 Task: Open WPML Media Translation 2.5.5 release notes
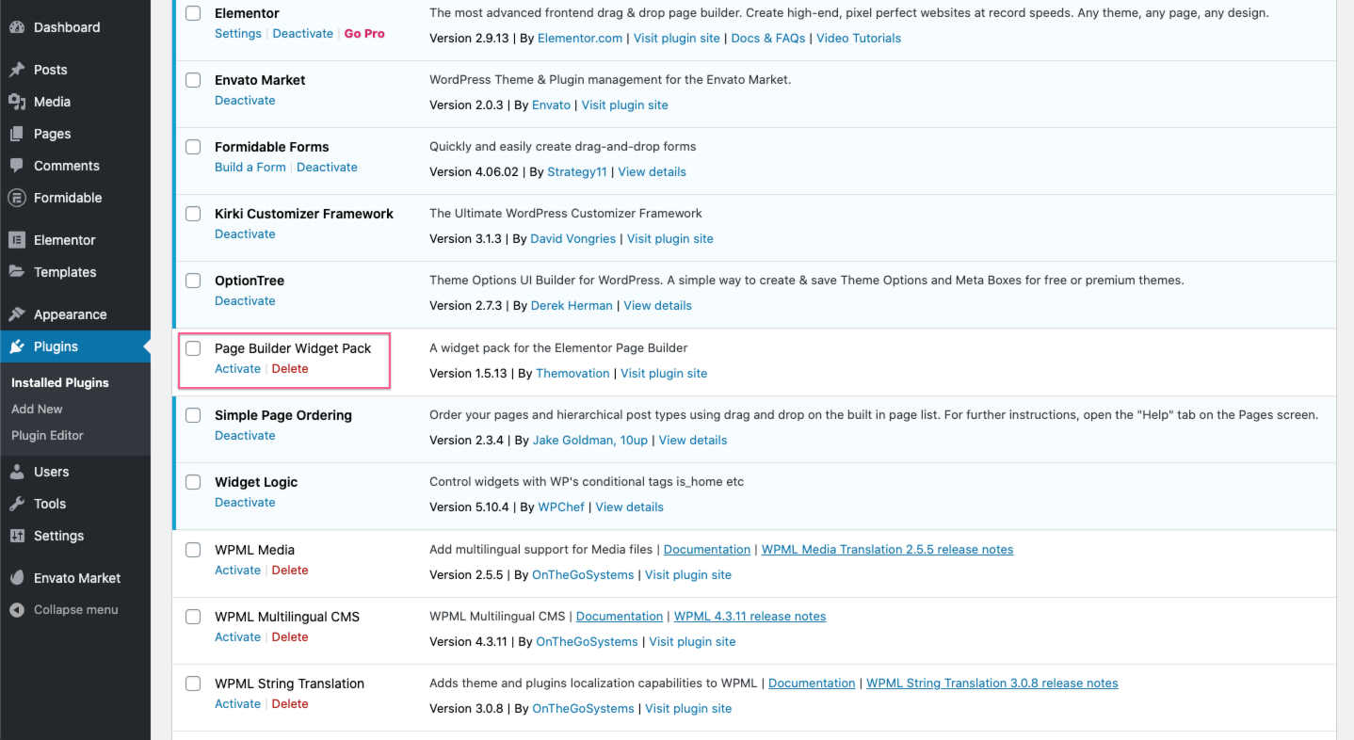[x=887, y=550]
